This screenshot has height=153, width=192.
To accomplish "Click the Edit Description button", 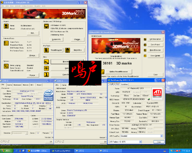I will click(x=155, y=39).
